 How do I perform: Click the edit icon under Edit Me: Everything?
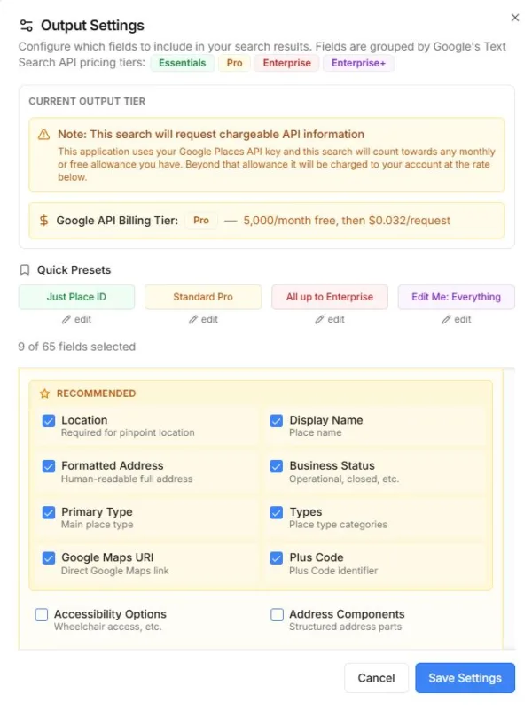click(447, 319)
